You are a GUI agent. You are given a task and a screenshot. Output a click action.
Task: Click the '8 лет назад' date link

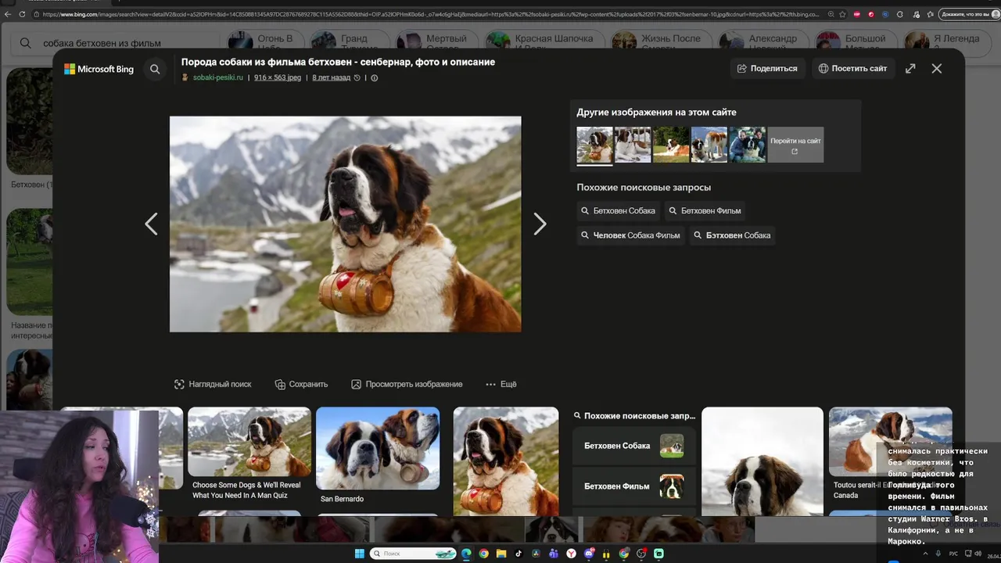click(x=332, y=77)
